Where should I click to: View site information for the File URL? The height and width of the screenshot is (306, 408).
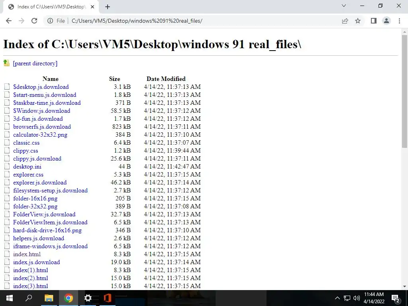tap(50, 21)
